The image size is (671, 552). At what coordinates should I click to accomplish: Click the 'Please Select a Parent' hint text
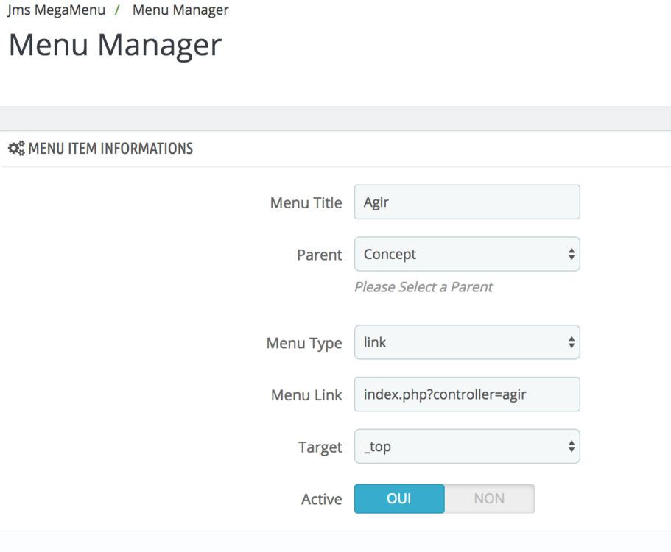point(424,287)
